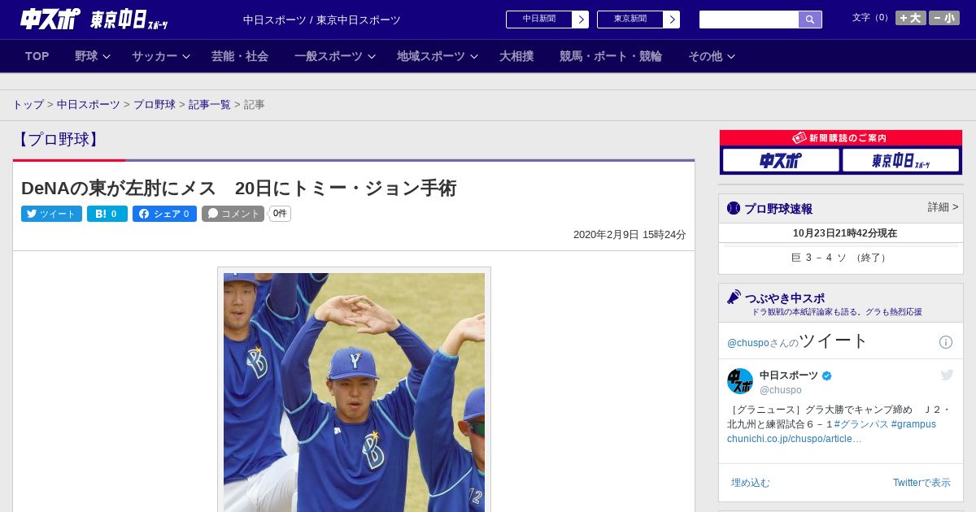
Task: Open the #grampus hashtag link
Action: 913,424
